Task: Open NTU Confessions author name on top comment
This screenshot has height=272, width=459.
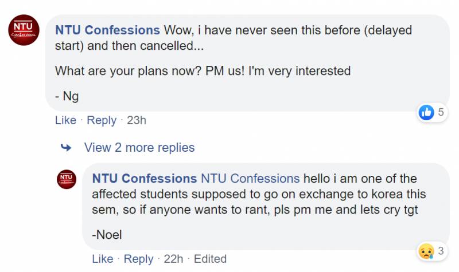Action: pos(107,30)
